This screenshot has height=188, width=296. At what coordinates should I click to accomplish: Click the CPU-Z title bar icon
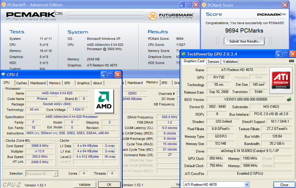3,74
